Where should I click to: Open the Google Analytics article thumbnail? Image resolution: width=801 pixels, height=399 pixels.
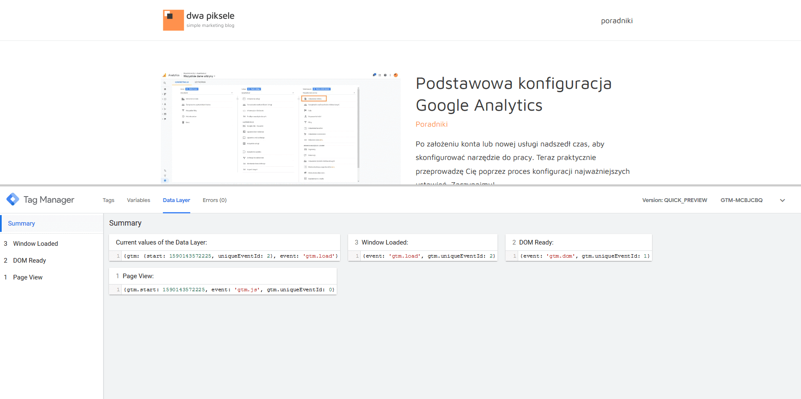click(280, 128)
